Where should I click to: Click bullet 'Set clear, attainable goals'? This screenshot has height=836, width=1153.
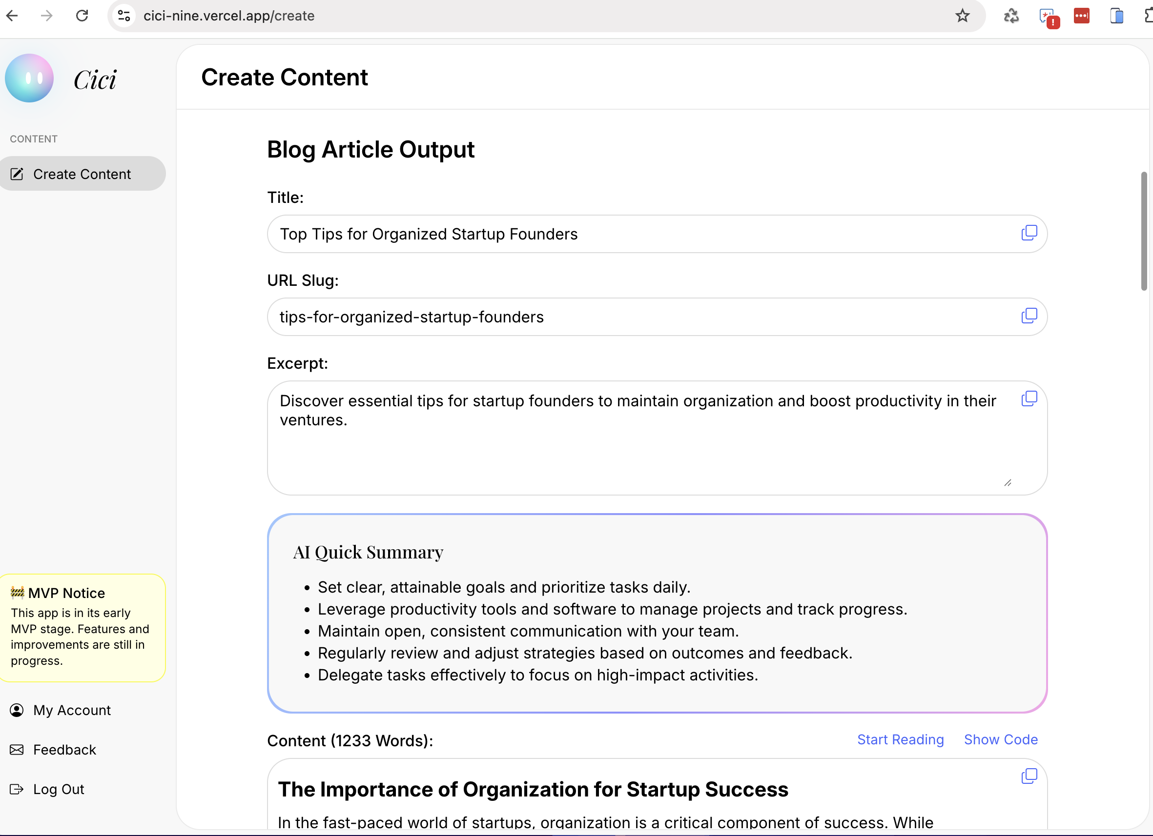(x=504, y=587)
